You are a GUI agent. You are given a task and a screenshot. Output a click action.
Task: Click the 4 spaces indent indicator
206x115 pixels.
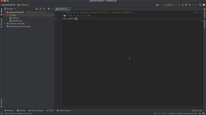(172, 114)
